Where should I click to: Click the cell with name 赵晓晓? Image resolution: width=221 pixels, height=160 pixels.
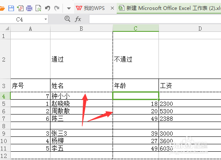(82, 103)
